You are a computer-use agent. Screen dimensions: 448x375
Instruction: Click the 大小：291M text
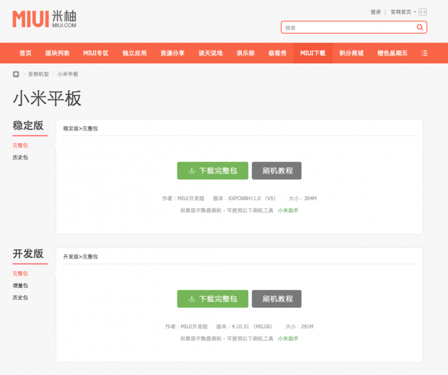(299, 326)
